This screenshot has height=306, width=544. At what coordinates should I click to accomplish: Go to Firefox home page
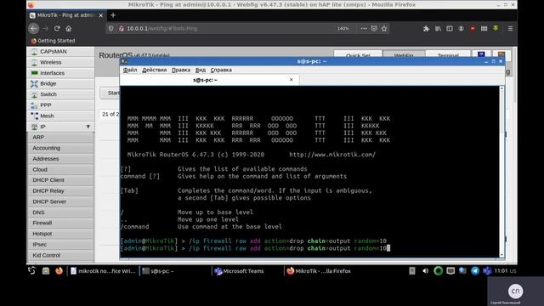(x=69, y=28)
